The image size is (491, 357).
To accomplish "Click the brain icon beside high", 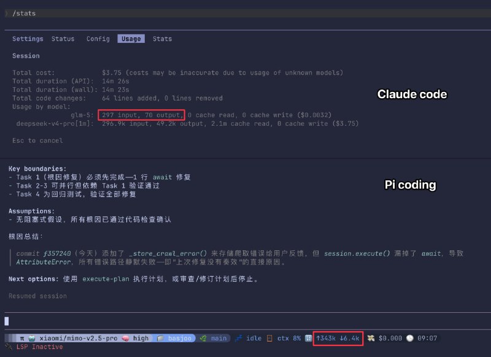I will pyautogui.click(x=125, y=338).
